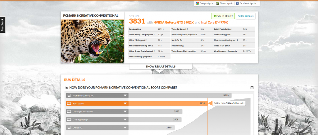Expand the High End Gaming PC dropdown
Screen dimensions: 318x135
[x=125, y=96]
